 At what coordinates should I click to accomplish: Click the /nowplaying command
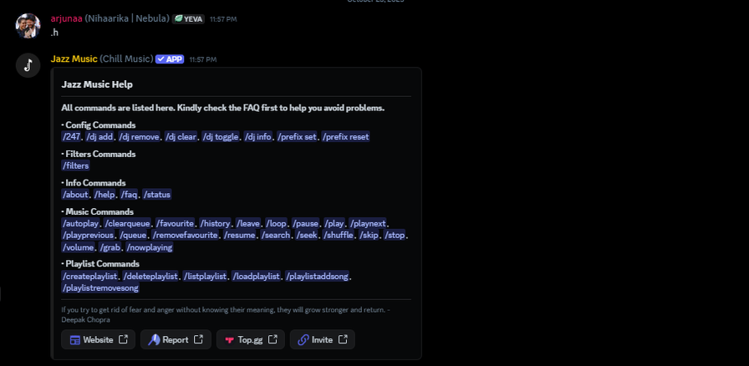point(150,247)
